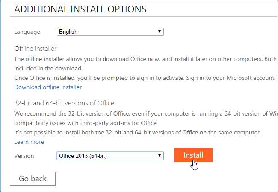Click the ADDITIONAL INSTALL OPTIONS heading
Screen dimensions: 278x192
80,9
